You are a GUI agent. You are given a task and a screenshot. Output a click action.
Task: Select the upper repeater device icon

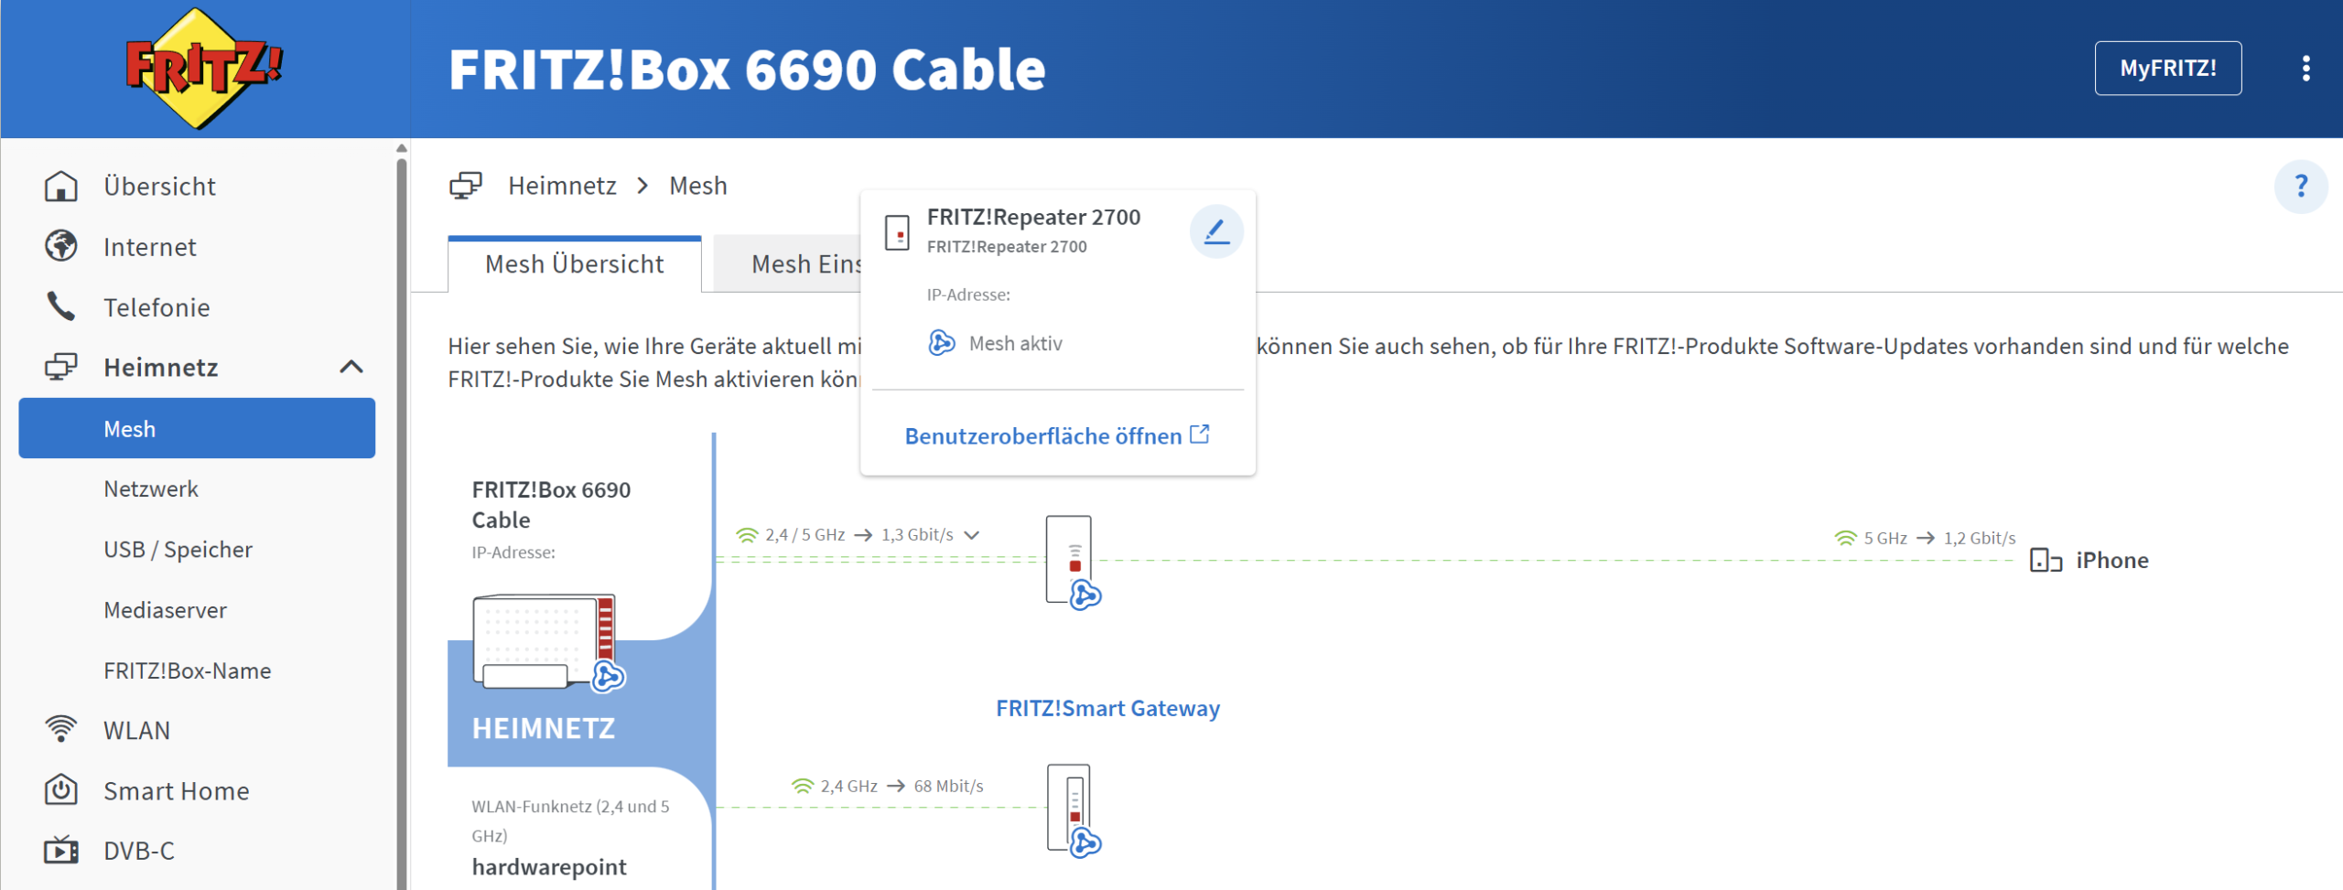pyautogui.click(x=1070, y=560)
